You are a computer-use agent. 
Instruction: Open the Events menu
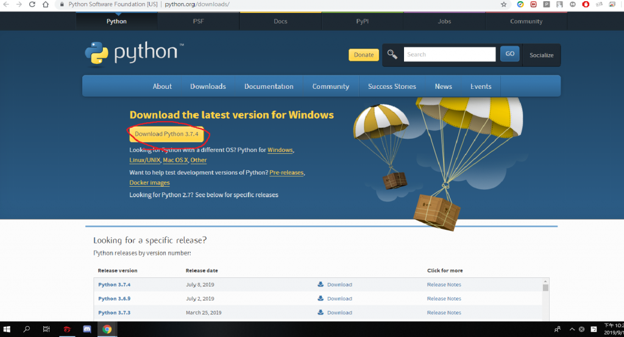tap(481, 86)
